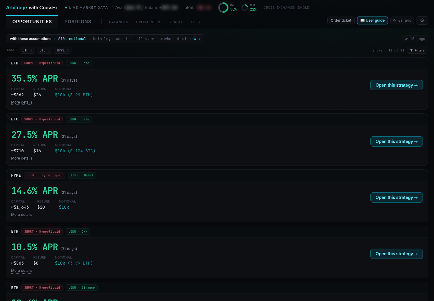Expand More details on the ETH OKX card
434x301 pixels.
pyautogui.click(x=22, y=271)
